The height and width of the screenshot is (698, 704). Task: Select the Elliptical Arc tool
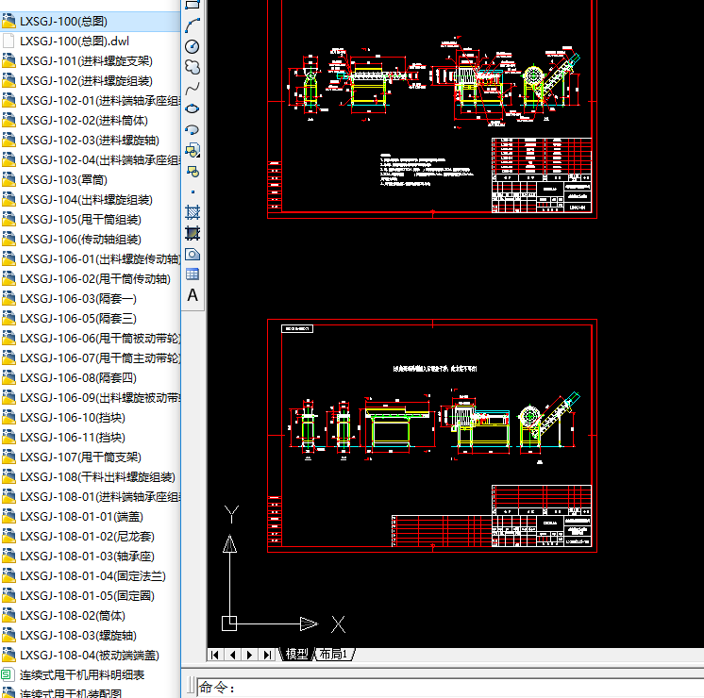coord(193,130)
